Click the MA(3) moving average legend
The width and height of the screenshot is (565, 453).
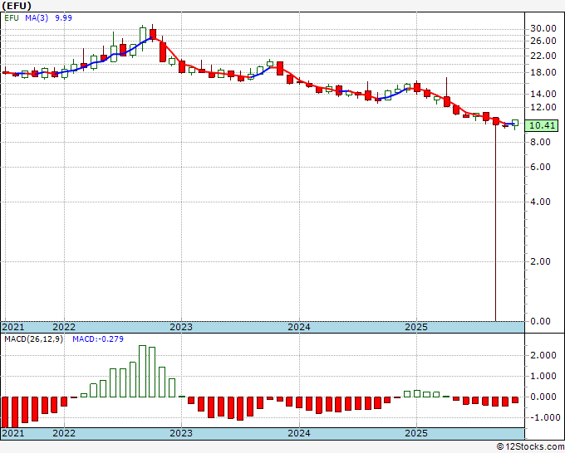37,17
